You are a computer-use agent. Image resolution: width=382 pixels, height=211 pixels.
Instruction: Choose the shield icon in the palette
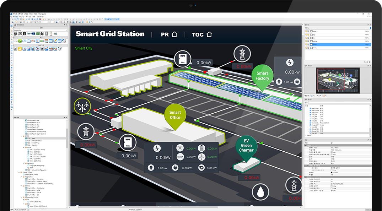click(60, 49)
